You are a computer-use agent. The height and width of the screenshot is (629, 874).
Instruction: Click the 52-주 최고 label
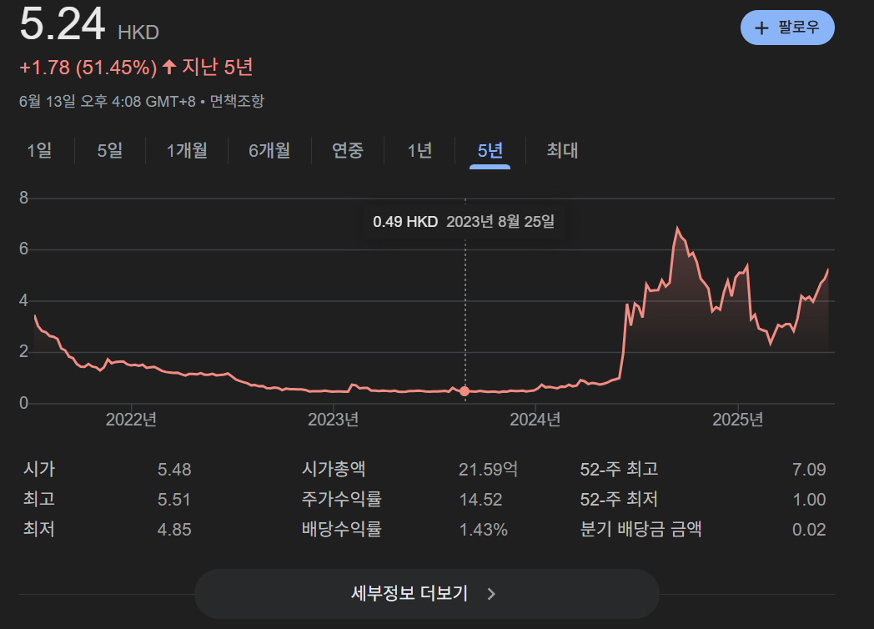tap(619, 469)
